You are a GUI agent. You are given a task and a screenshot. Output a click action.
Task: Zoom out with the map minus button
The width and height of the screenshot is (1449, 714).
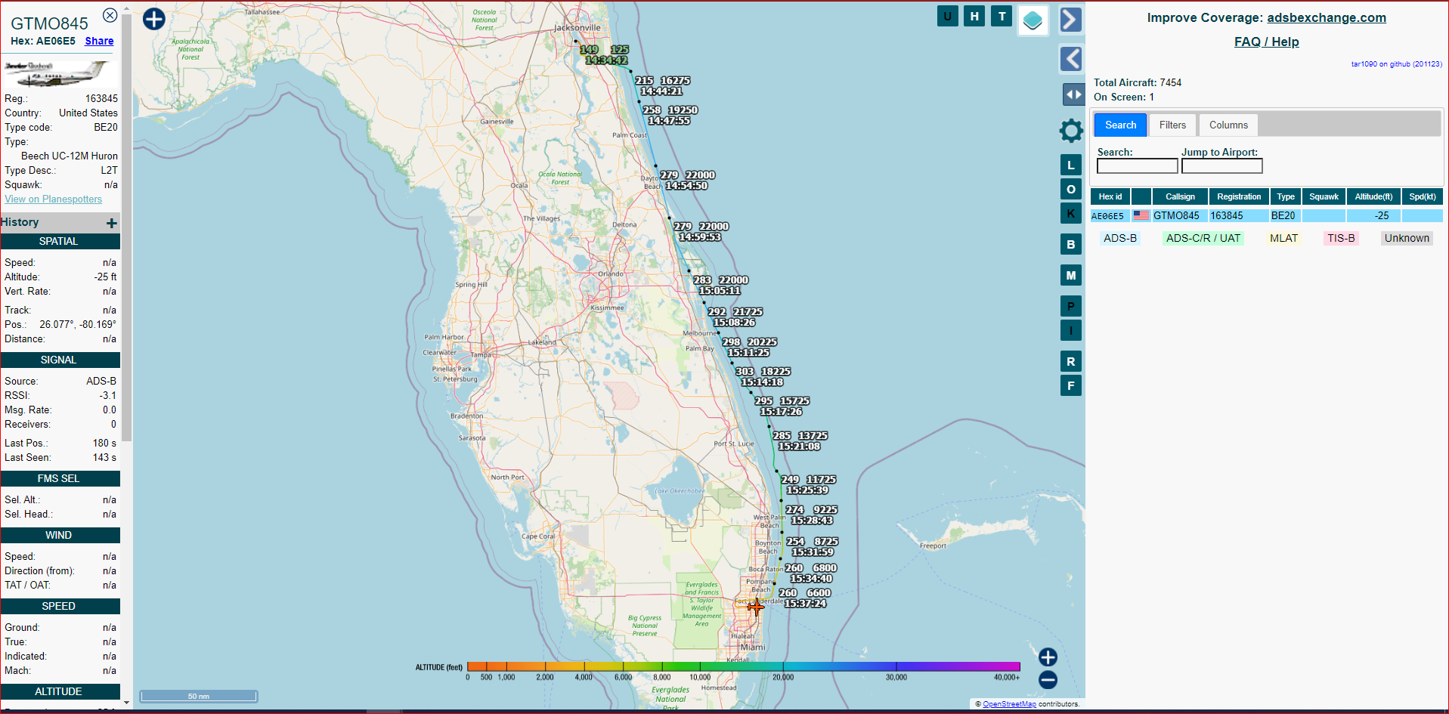click(1048, 680)
